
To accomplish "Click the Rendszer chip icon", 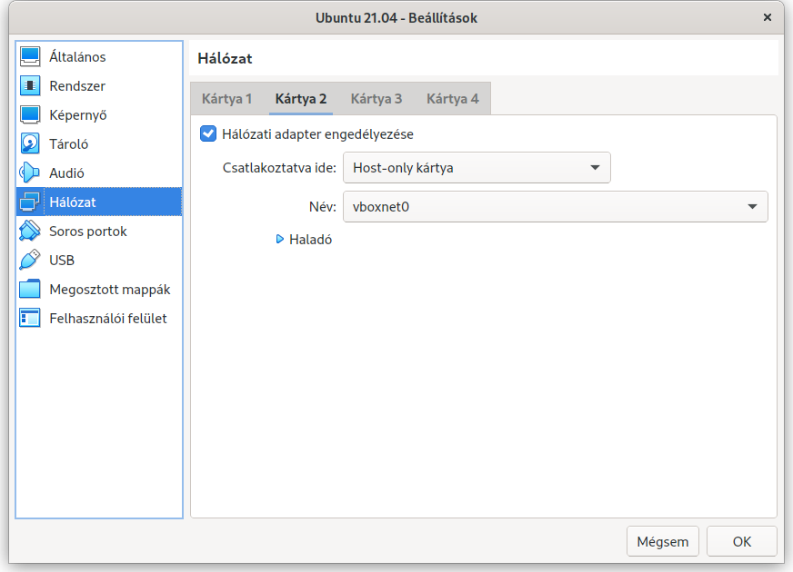I will (30, 86).
